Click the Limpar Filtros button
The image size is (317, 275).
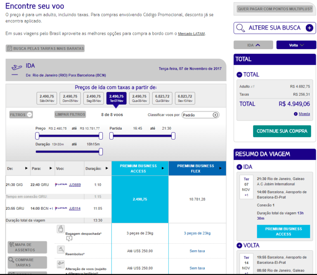(x=70, y=114)
